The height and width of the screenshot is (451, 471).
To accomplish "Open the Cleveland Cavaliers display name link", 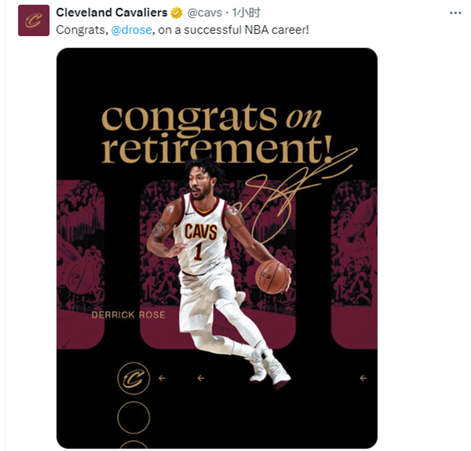I will pos(111,13).
